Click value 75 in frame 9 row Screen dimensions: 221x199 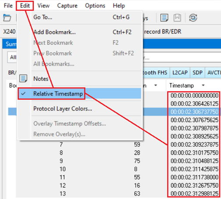click(137, 161)
